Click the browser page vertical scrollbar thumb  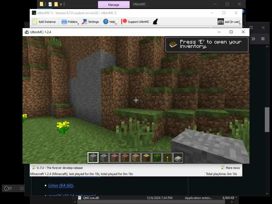pyautogui.click(x=267, y=120)
